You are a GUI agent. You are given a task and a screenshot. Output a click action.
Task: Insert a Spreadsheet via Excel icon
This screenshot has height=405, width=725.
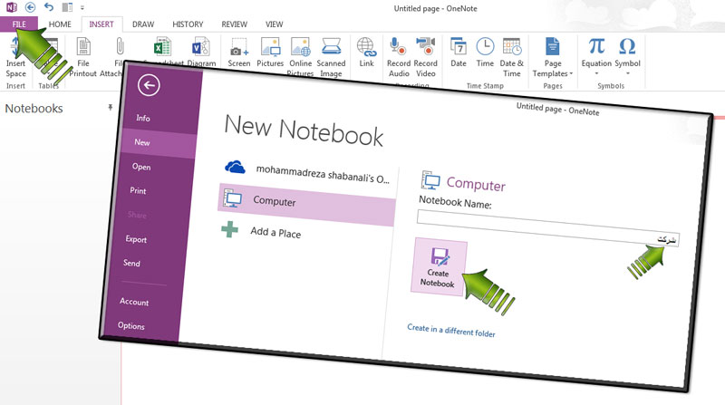pos(162,48)
